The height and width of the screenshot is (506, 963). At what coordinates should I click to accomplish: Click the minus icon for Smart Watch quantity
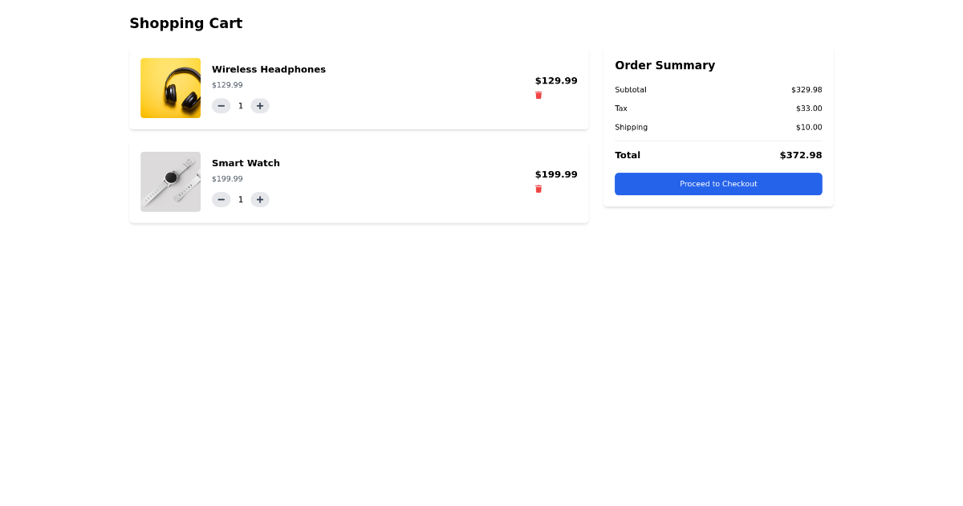point(221,199)
